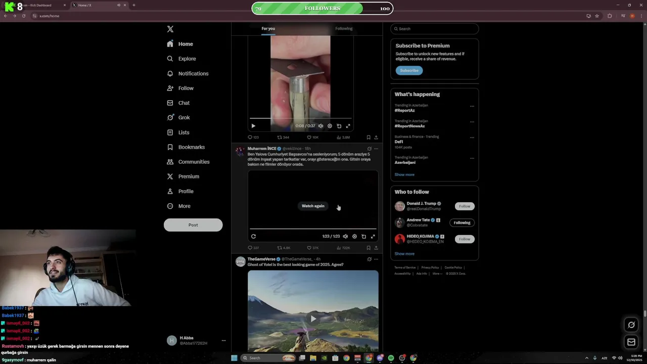The image size is (647, 364).
Task: Open more options for #ReportNewsAz trend
Action: [472, 122]
